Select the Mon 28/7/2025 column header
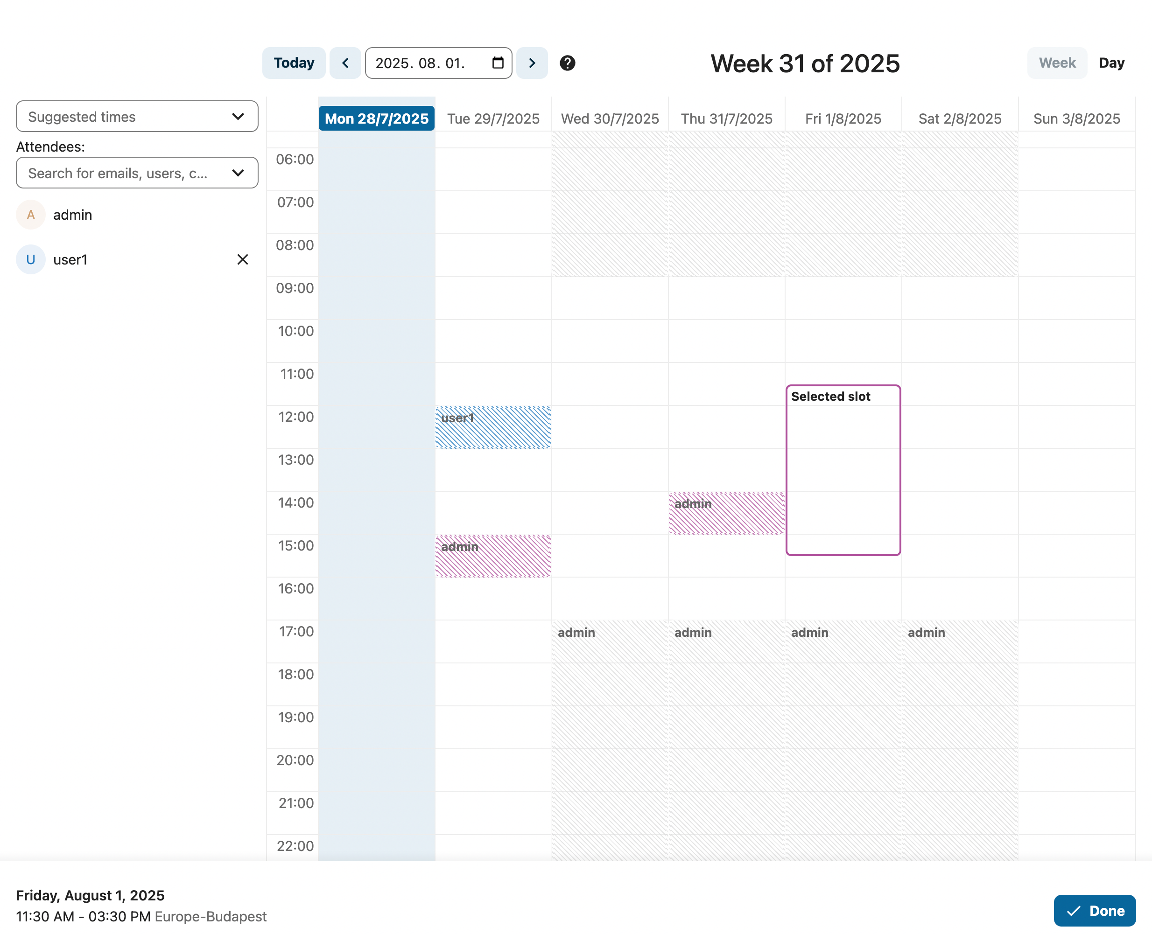 pos(376,118)
